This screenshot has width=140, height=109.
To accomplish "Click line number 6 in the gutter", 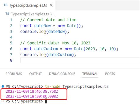I will pos(11,49).
